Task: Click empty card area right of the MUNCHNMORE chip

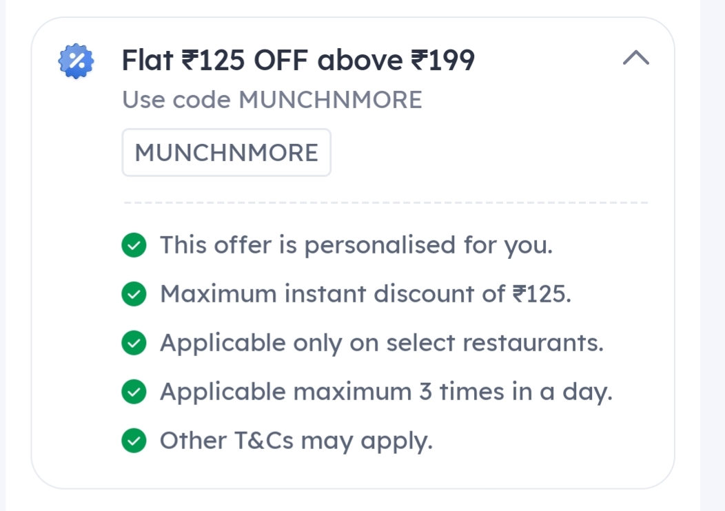Action: coord(482,152)
